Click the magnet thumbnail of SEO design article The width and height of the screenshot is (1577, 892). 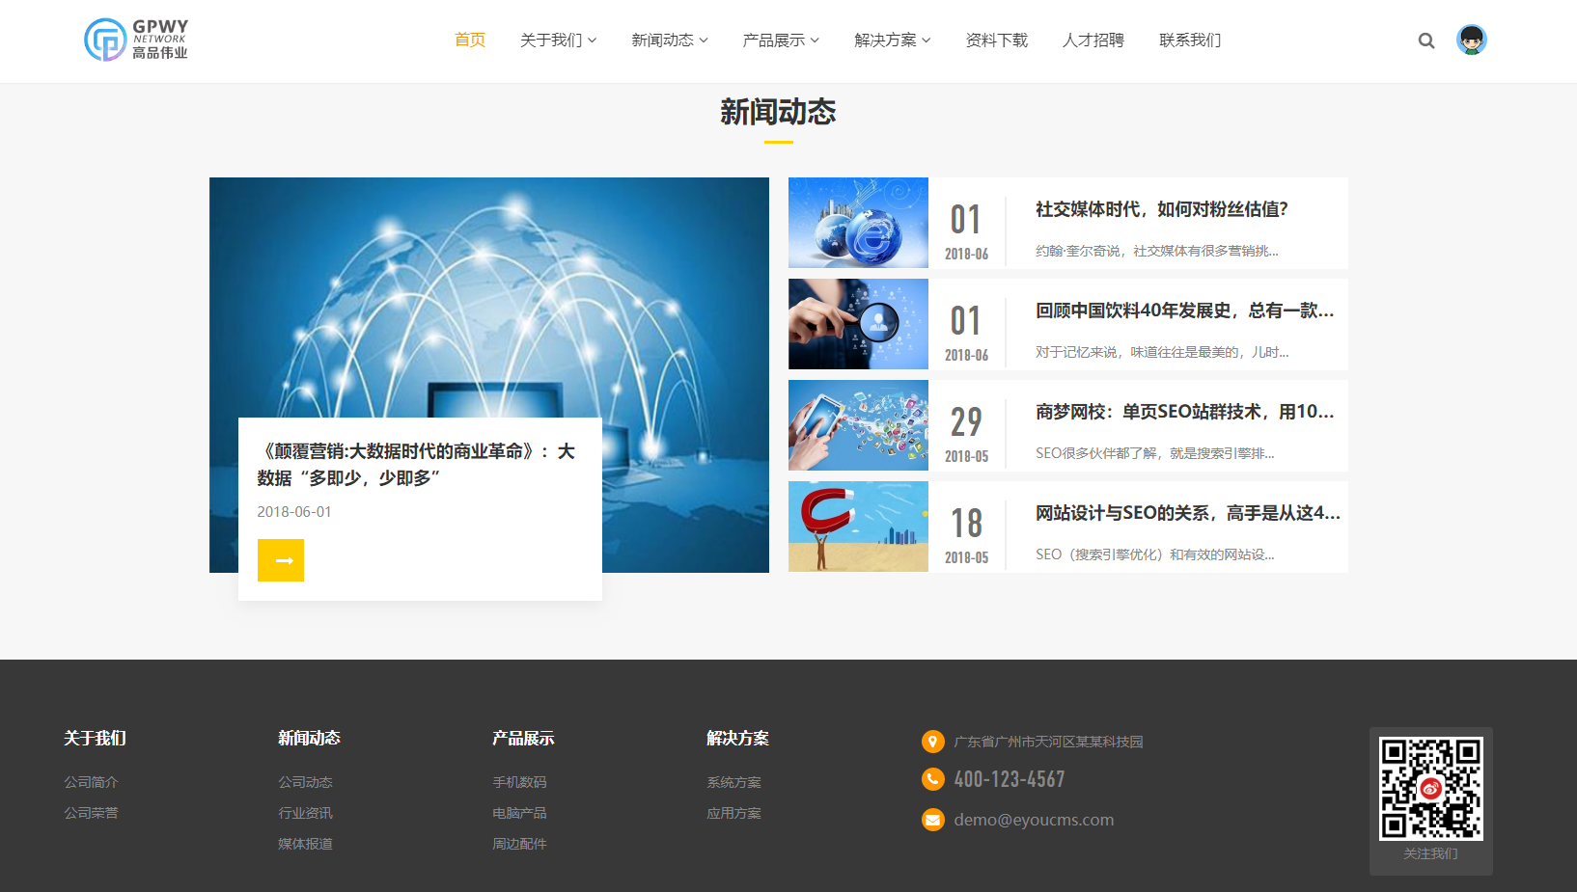(858, 527)
